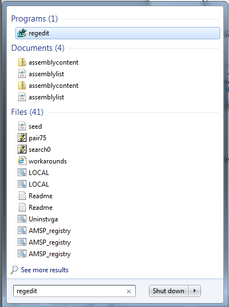This screenshot has width=229, height=307.
Task: Click the Documents (4) group header
Action: (x=38, y=48)
